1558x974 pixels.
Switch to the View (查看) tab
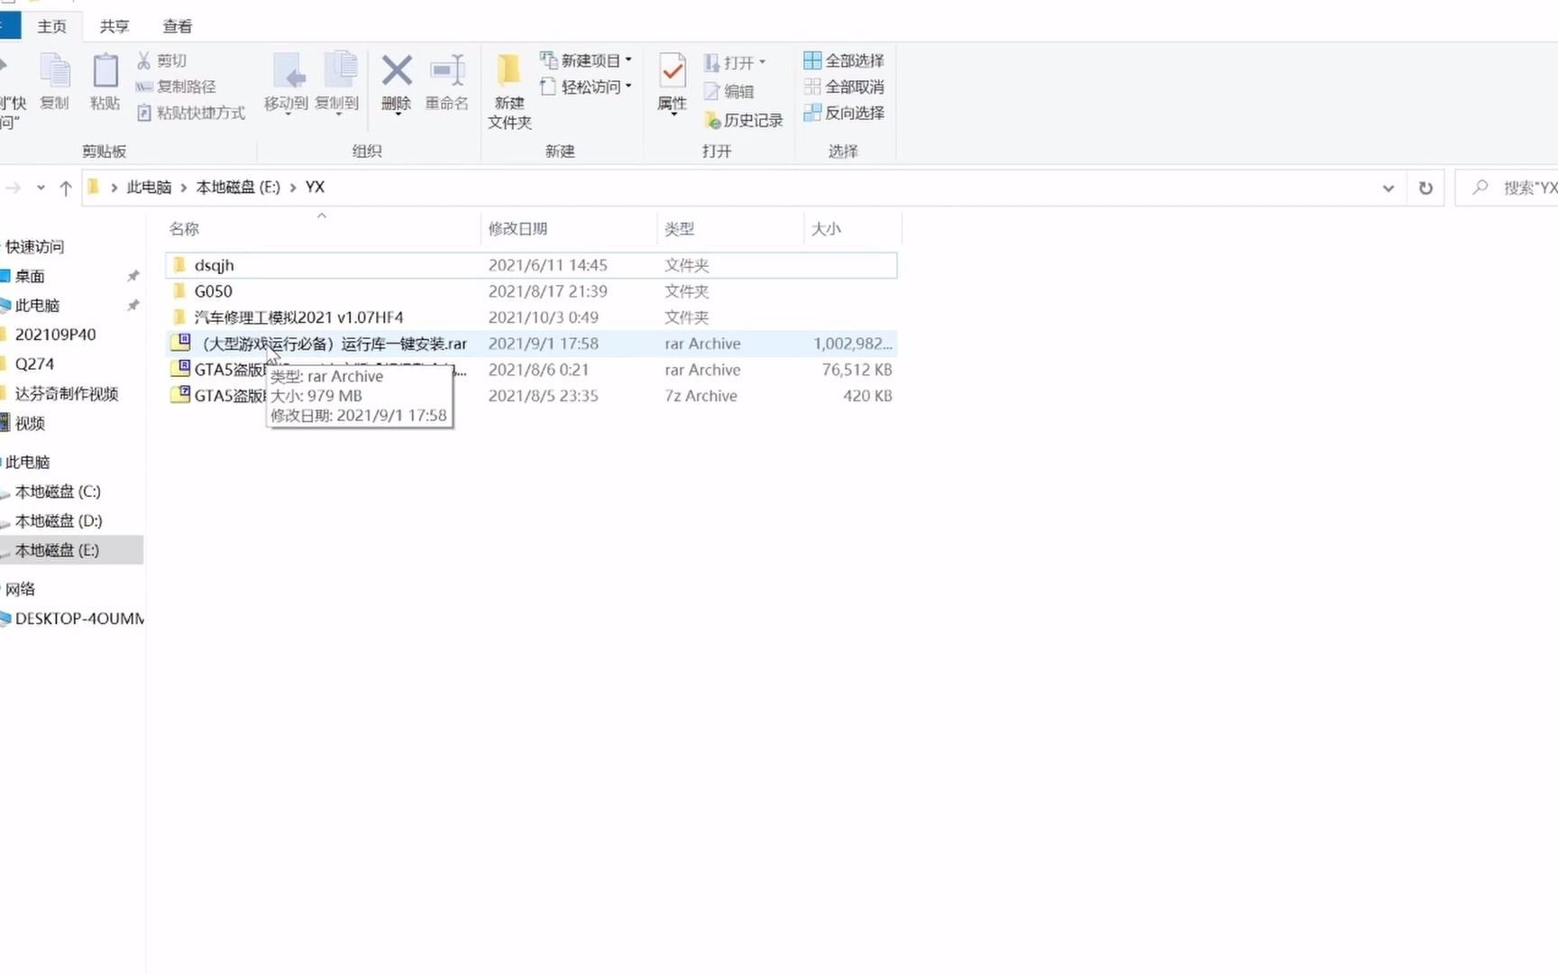178,26
